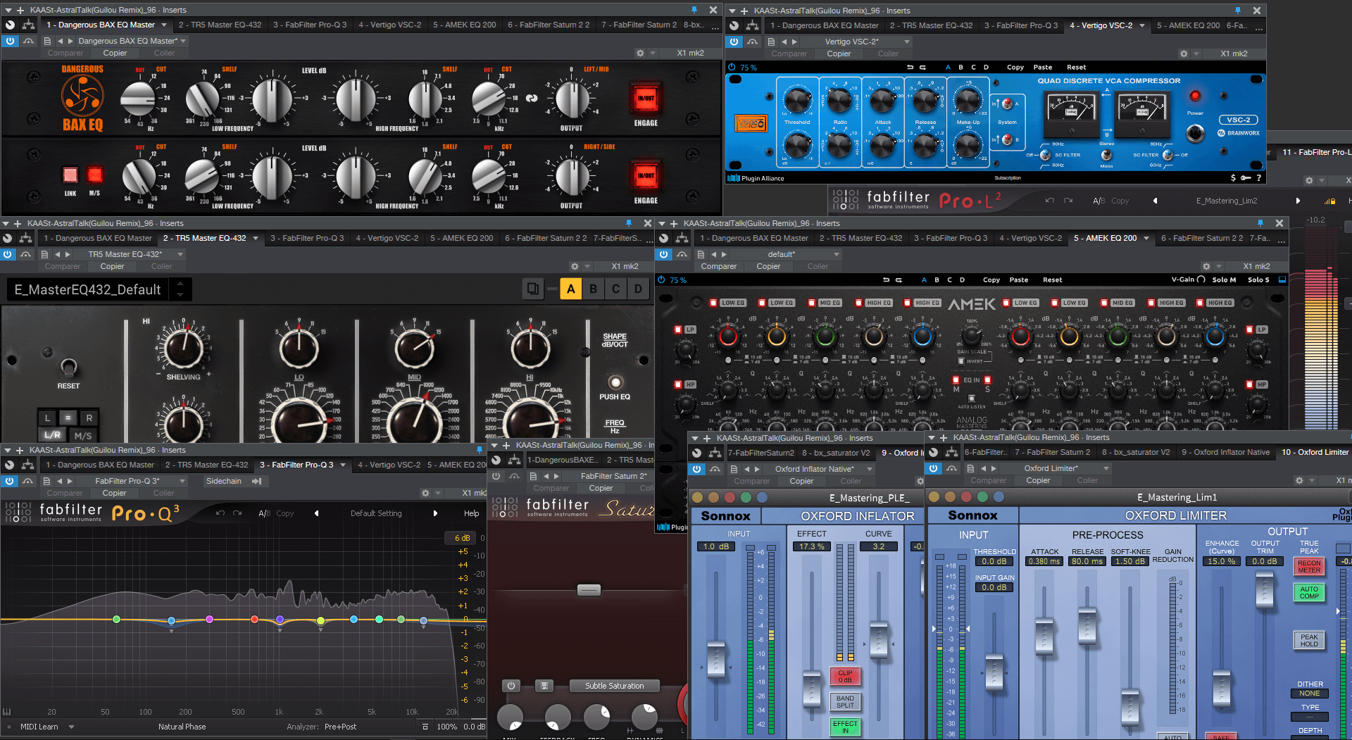Screen dimensions: 1352x740
Task: Click the Saturn 2 horizontal slider handle
Action: point(589,590)
